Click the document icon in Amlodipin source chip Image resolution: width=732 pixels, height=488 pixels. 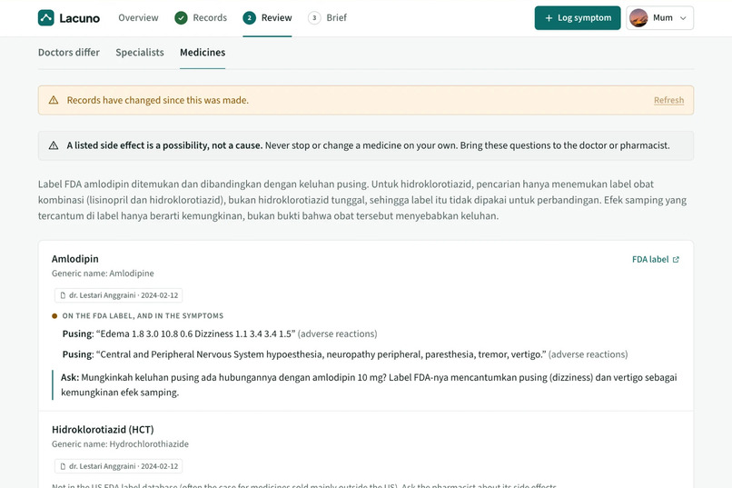(63, 295)
